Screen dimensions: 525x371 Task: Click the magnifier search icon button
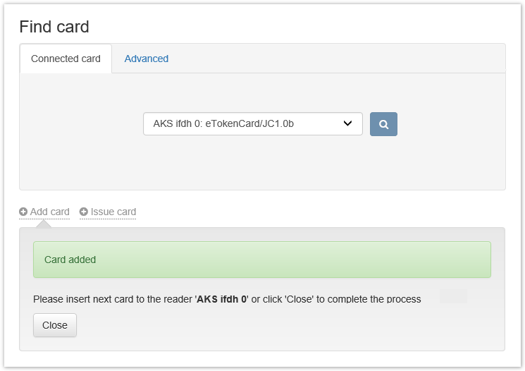[383, 124]
